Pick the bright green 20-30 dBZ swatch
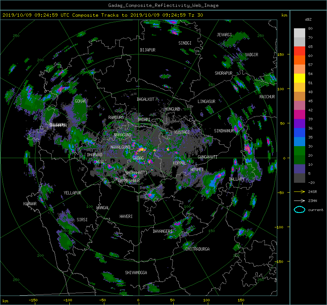The height and width of the screenshot is (305, 327). [x=299, y=151]
